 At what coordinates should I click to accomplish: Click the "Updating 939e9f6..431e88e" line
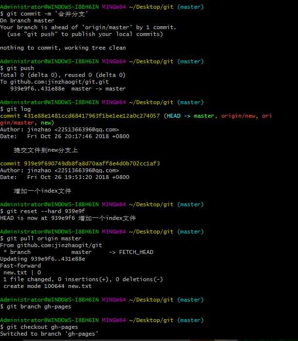[43, 259]
